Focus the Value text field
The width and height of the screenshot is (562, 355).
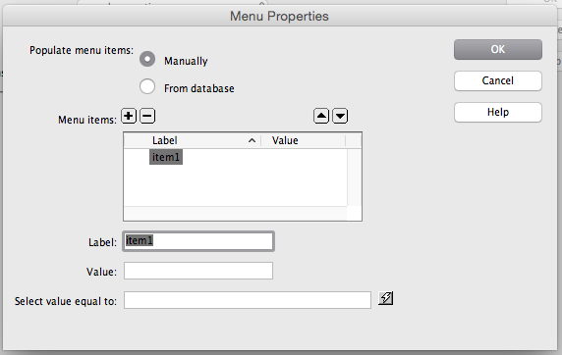click(198, 271)
